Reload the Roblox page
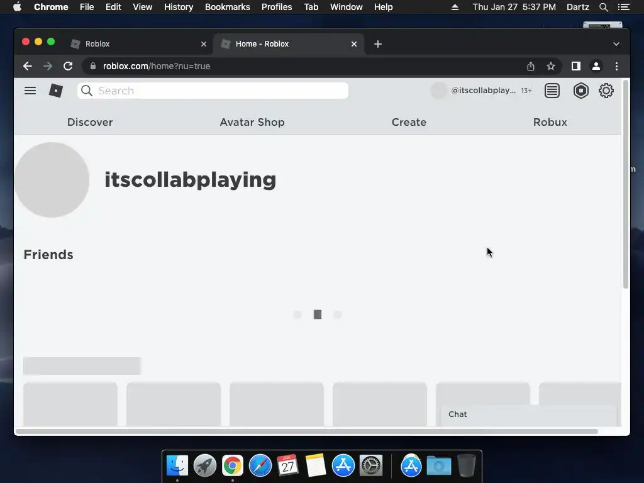644x483 pixels. 68,66
